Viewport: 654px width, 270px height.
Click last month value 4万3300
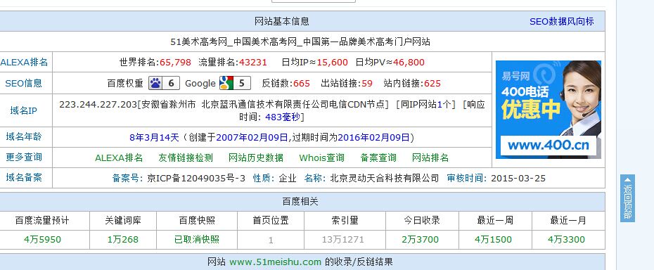(x=566, y=240)
